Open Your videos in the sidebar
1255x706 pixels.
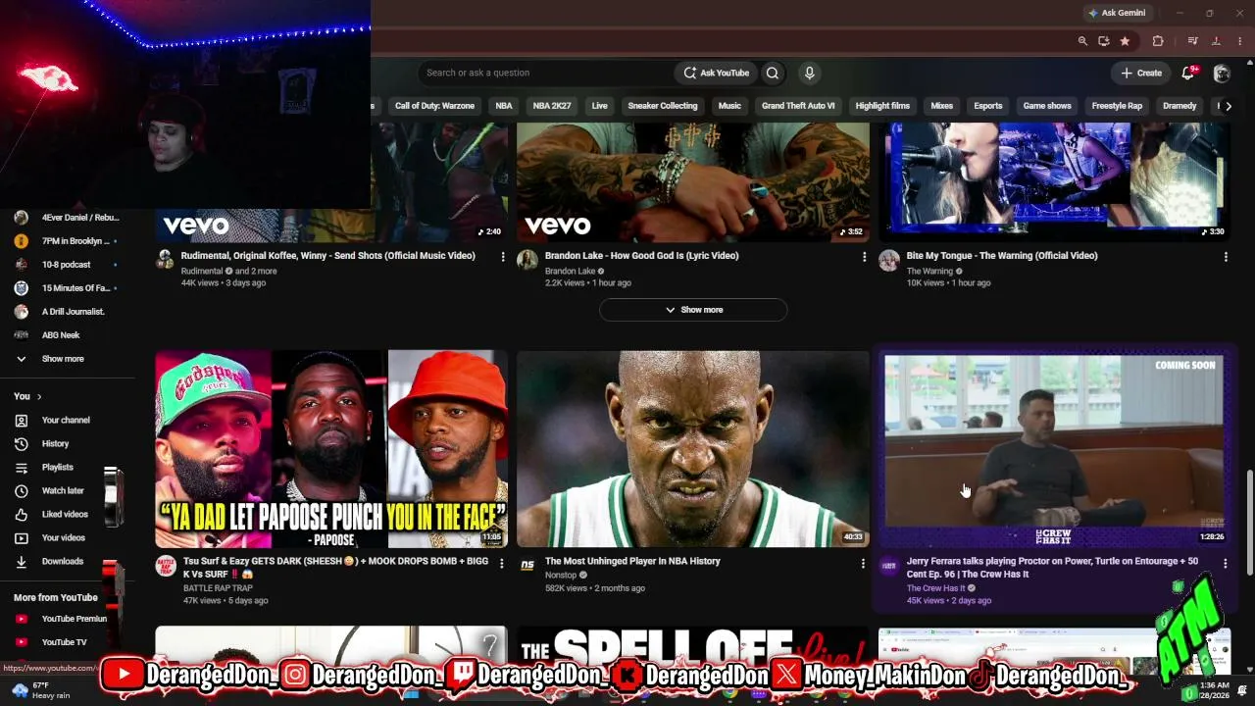[66, 537]
